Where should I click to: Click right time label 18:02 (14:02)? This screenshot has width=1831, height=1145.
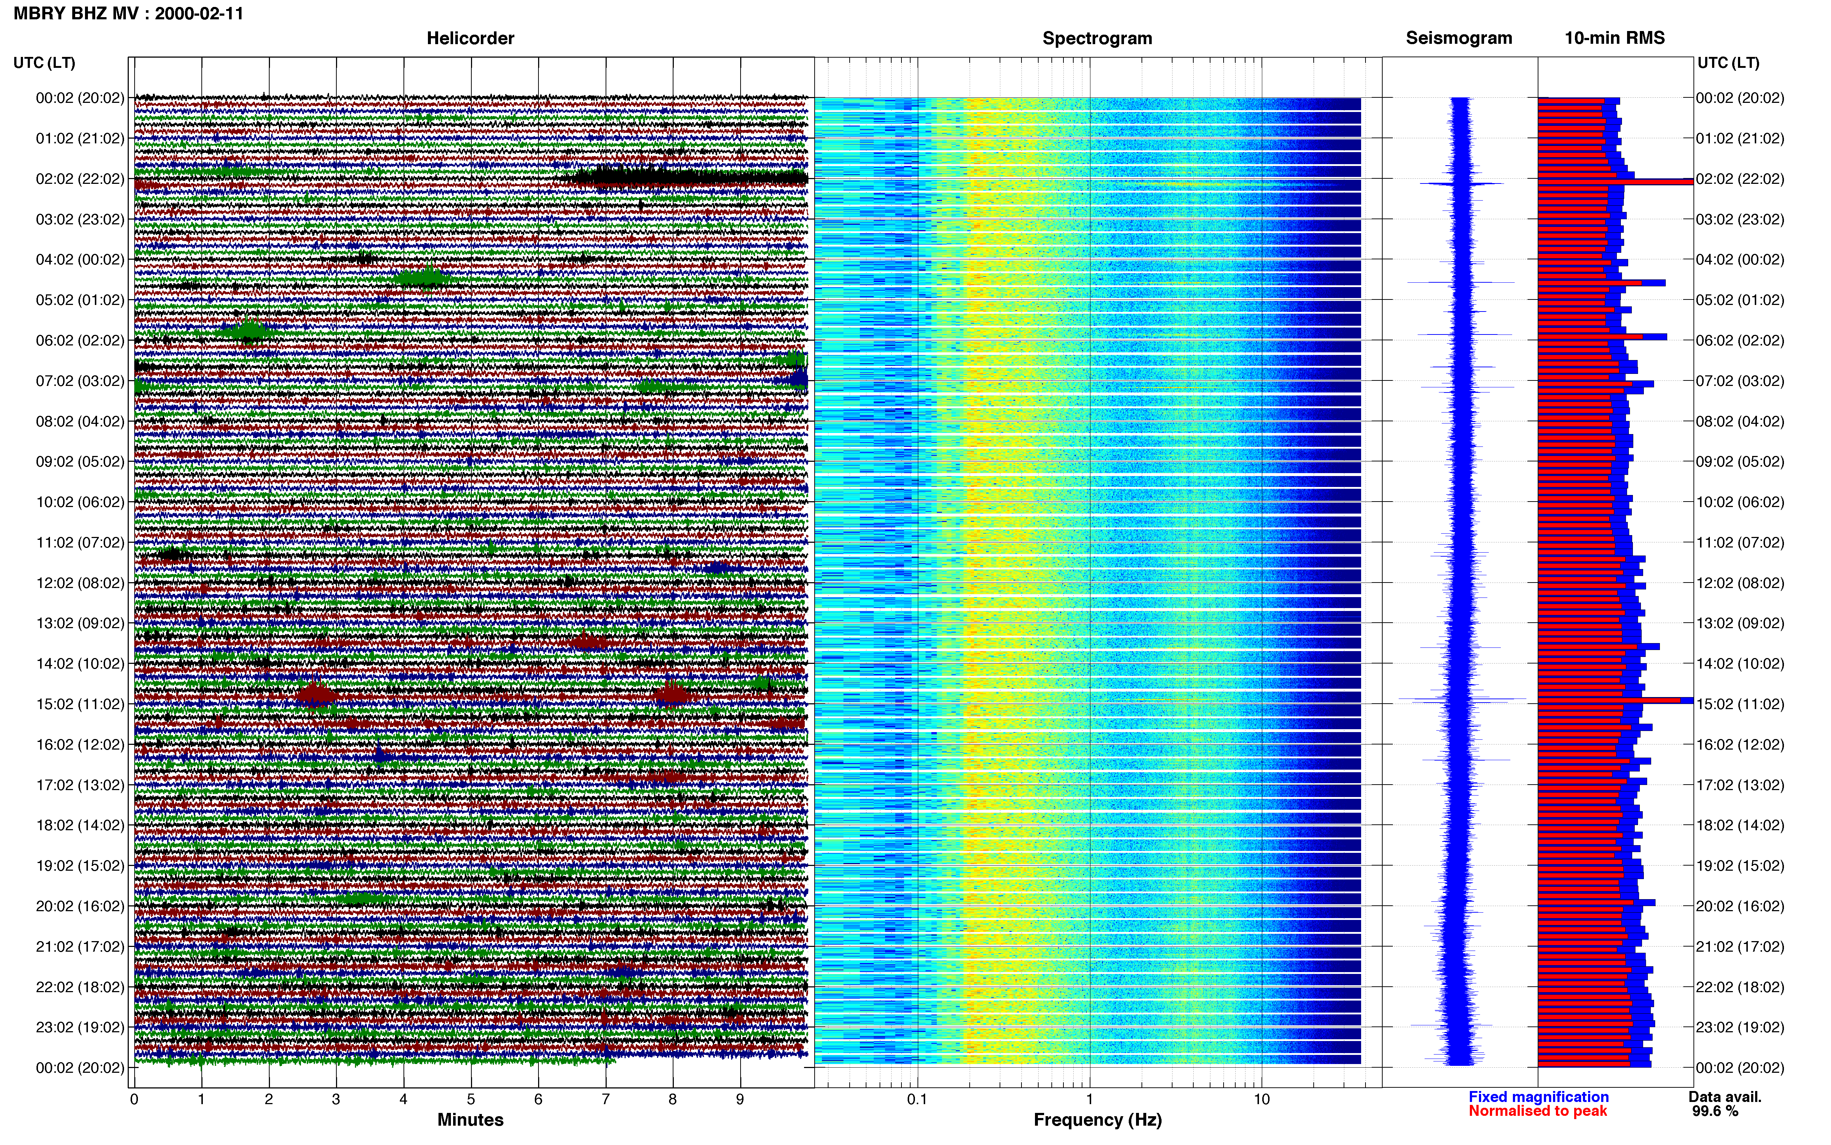pos(1739,825)
